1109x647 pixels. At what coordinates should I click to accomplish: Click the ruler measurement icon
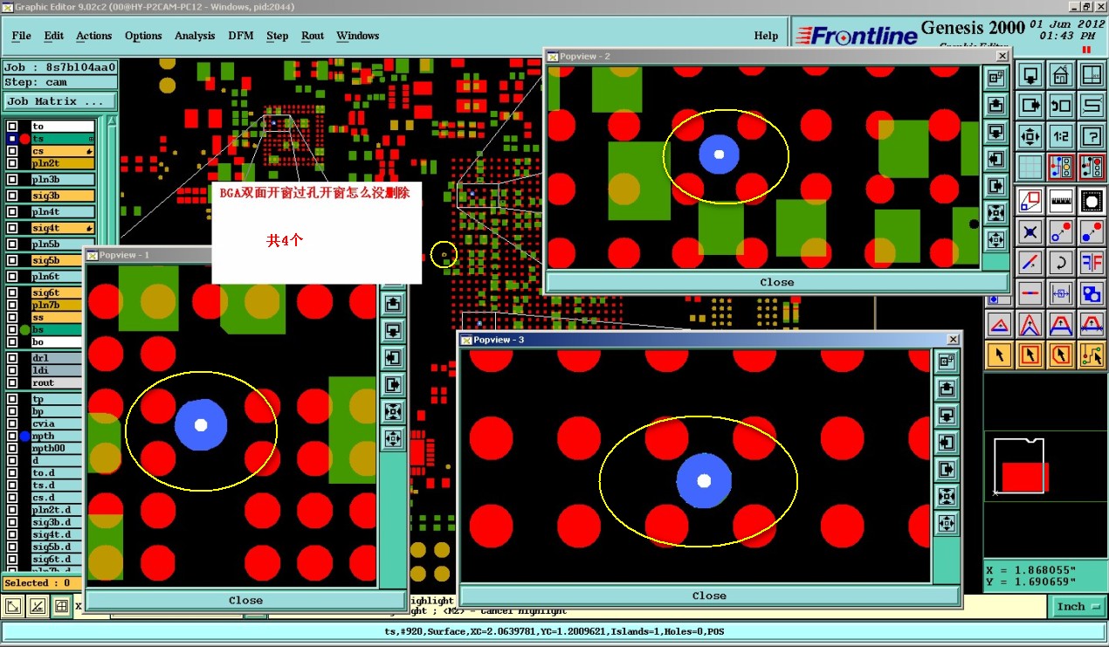pyautogui.click(x=1061, y=202)
